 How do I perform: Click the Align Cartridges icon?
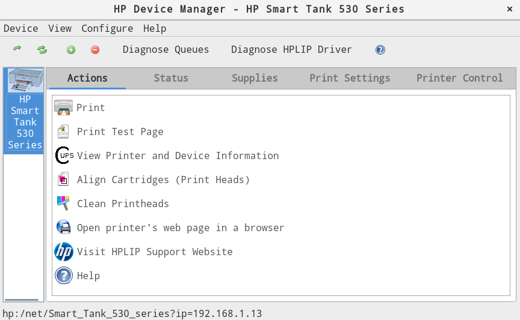tap(63, 180)
